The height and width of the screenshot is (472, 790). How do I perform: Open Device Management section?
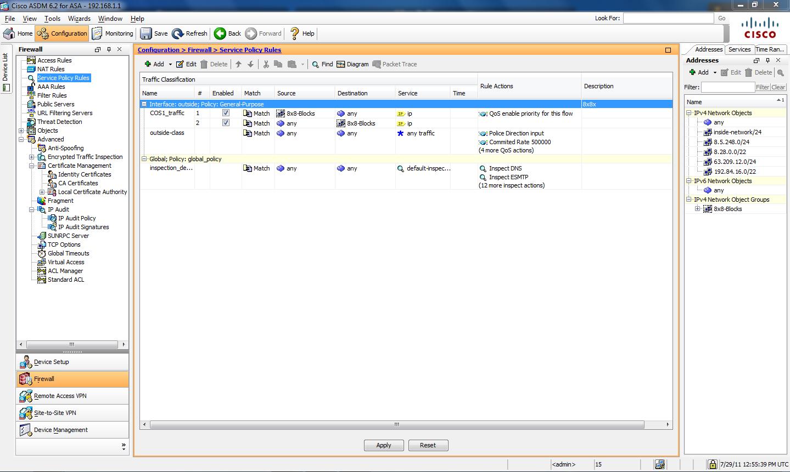[72, 430]
